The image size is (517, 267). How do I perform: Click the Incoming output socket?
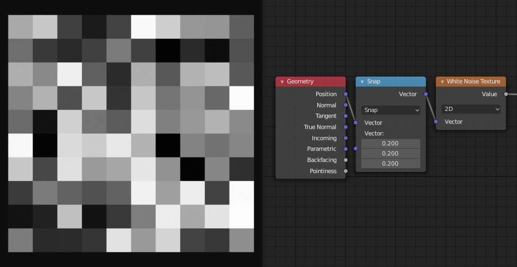[346, 138]
